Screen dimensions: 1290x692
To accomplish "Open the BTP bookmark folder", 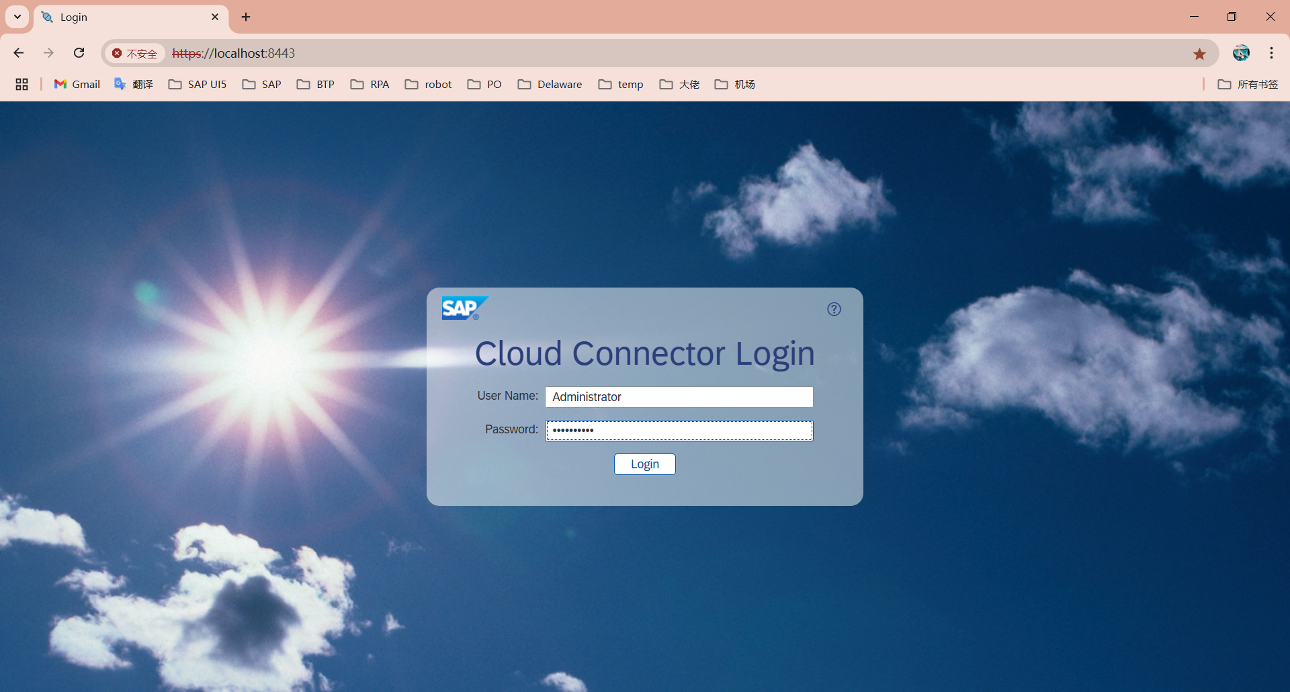I will (x=316, y=84).
